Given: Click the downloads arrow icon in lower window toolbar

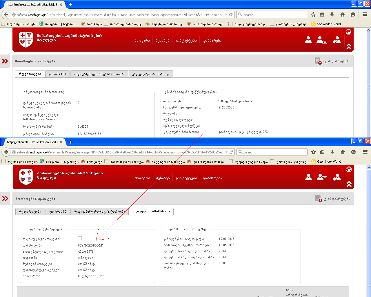Looking at the screenshot, I should click(x=332, y=152).
